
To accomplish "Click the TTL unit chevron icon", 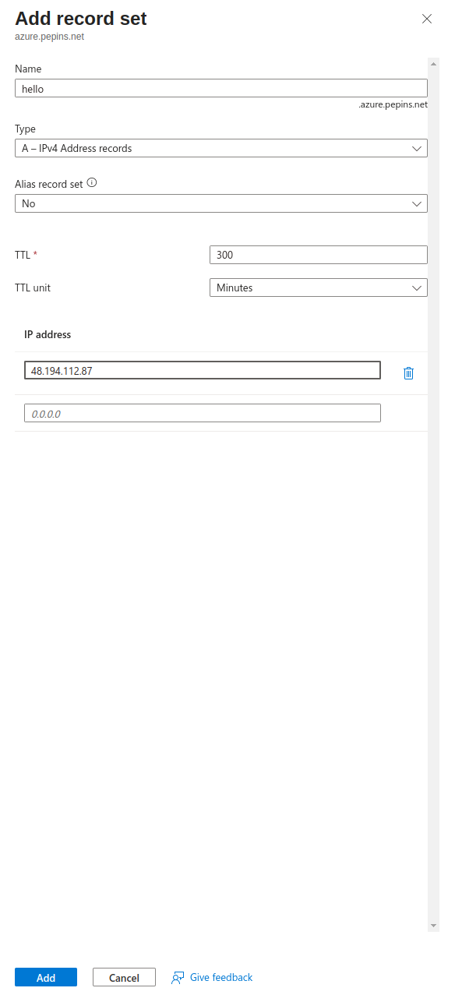I will click(x=417, y=288).
